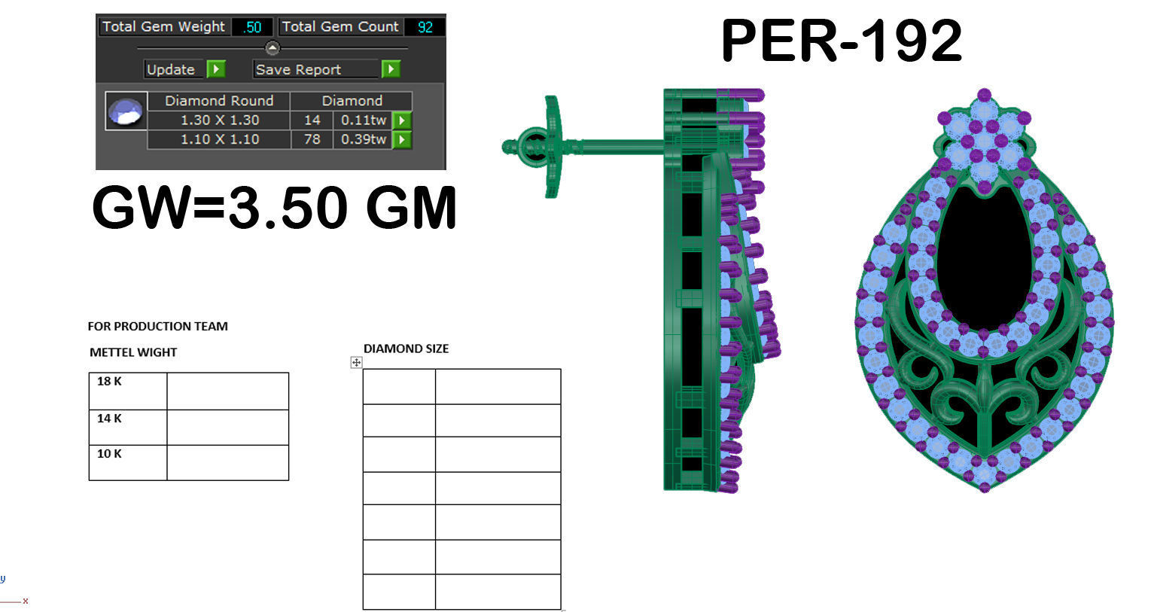This screenshot has height=612, width=1154.
Task: Click the Total Gem Count label
Action: 340,27
